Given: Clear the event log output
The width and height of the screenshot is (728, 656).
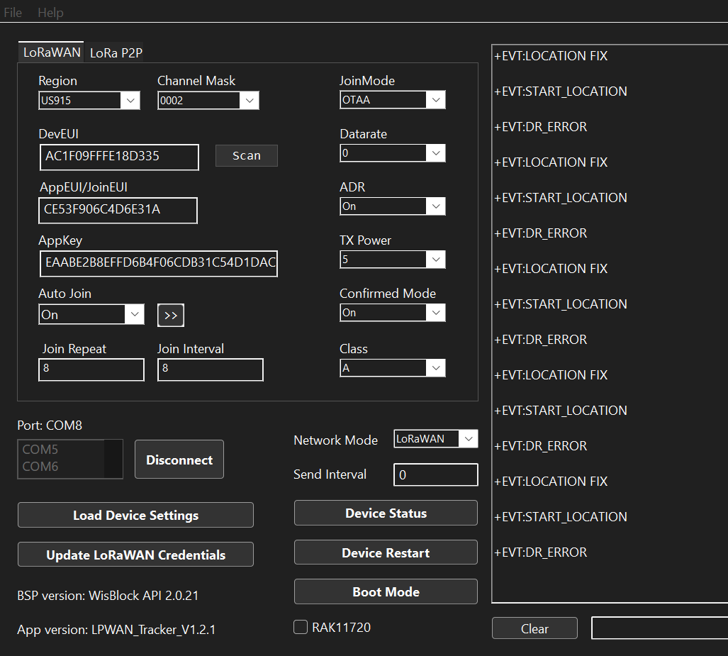Looking at the screenshot, I should 534,628.
